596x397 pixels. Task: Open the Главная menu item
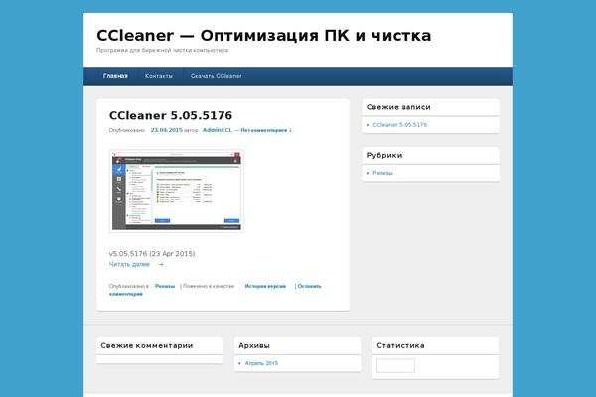click(115, 76)
